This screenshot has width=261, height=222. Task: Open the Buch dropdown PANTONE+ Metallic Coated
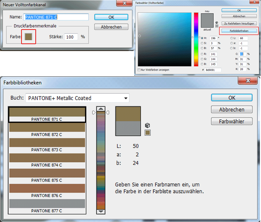click(x=77, y=98)
